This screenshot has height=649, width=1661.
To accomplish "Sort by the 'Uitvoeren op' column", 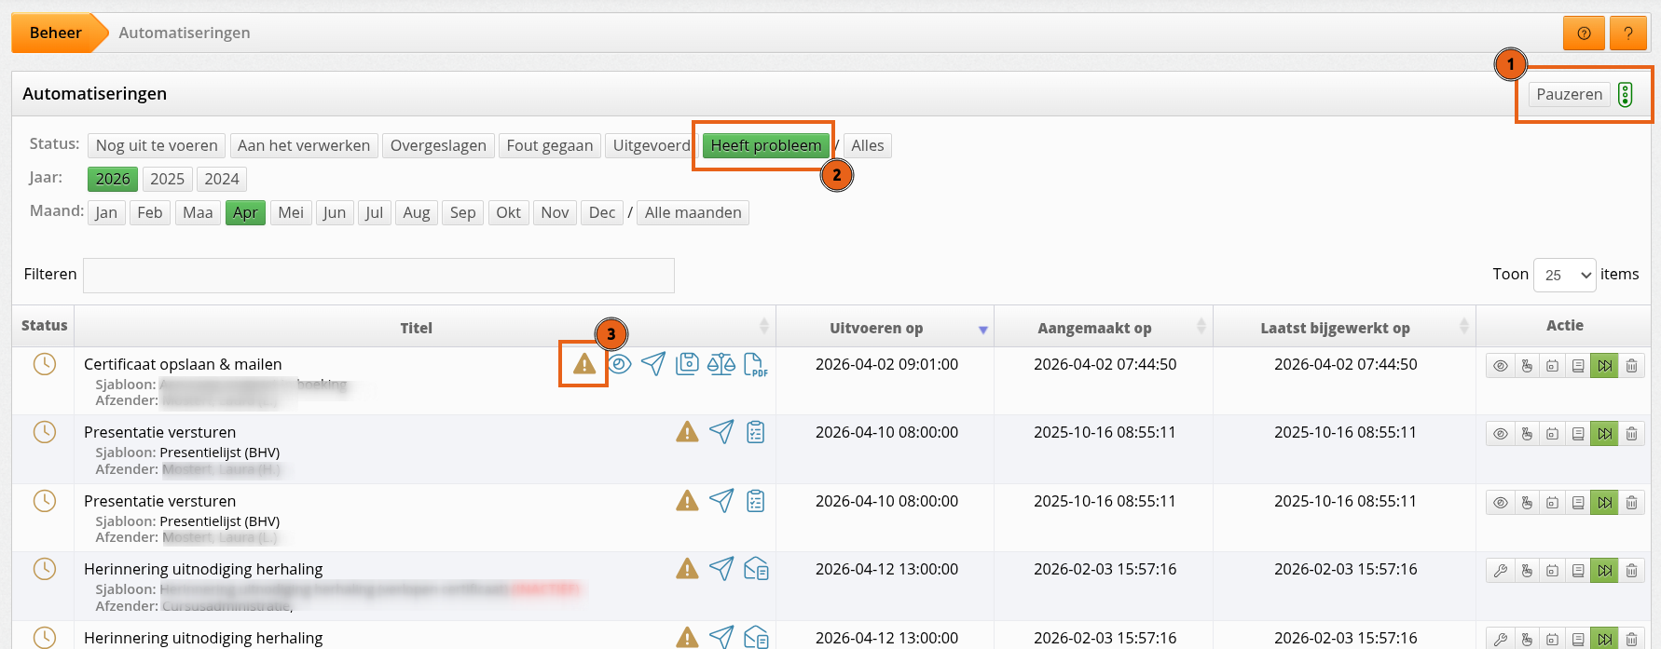I will (876, 328).
